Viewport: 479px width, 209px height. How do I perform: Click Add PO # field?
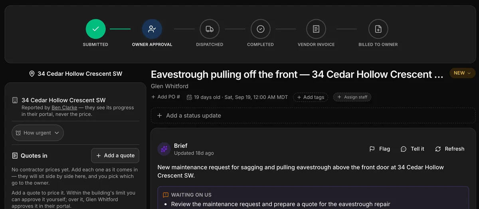[166, 97]
